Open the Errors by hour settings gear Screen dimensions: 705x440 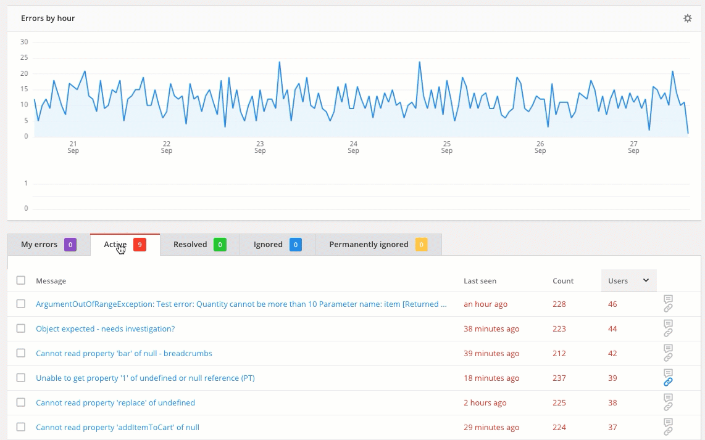(688, 18)
